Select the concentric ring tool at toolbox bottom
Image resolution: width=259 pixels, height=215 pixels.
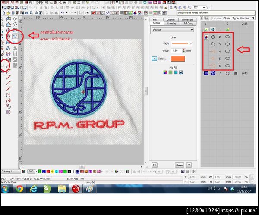(x=8, y=112)
